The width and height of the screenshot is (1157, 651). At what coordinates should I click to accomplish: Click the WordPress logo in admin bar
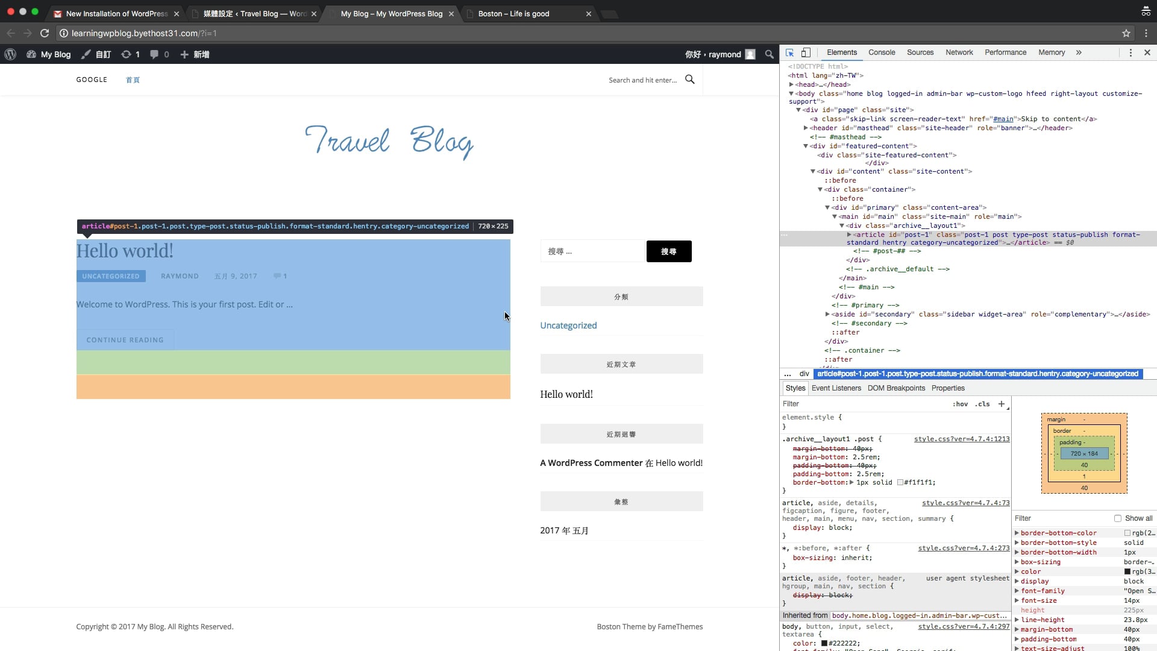coord(10,54)
